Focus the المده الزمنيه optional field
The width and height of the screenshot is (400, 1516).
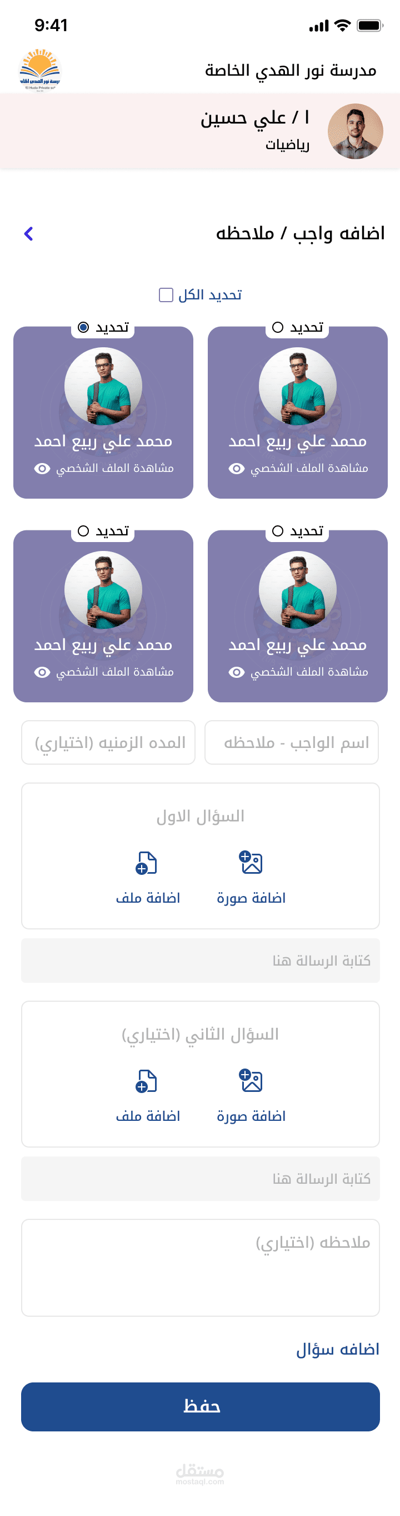click(108, 742)
